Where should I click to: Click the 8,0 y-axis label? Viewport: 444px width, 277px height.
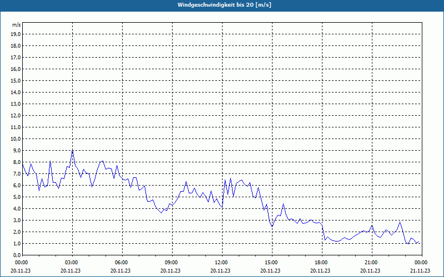coord(17,162)
